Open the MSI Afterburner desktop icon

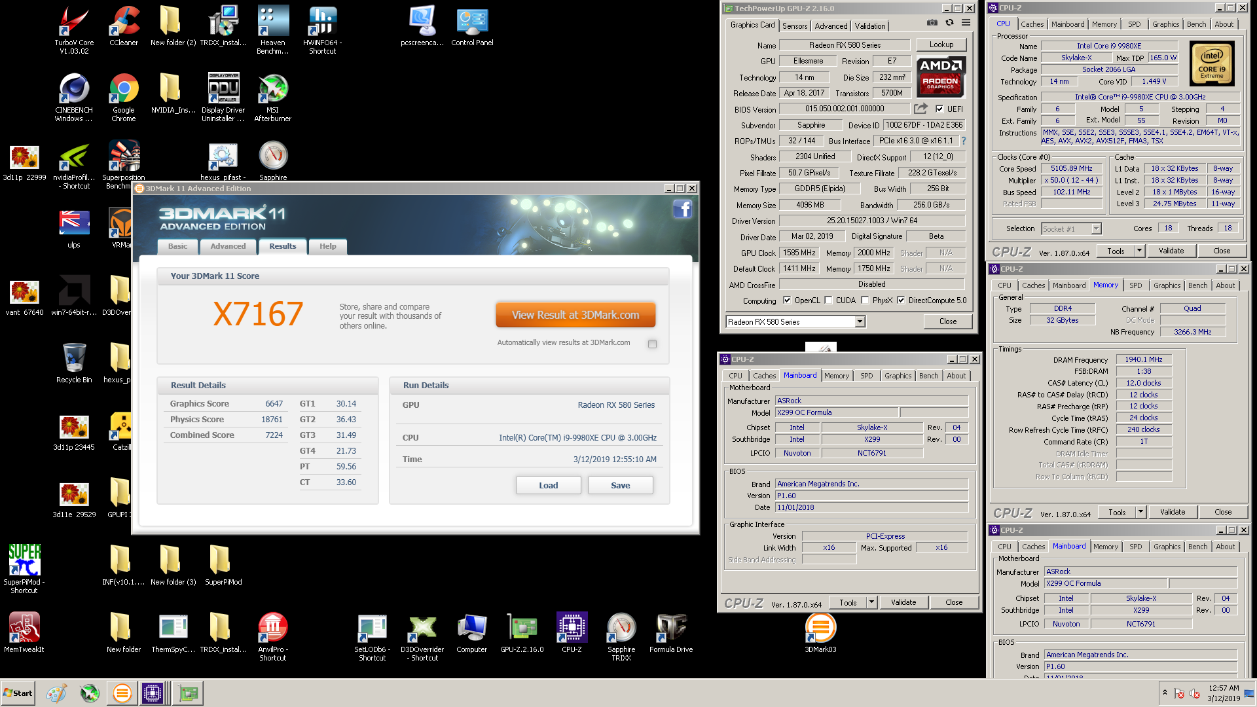click(273, 97)
